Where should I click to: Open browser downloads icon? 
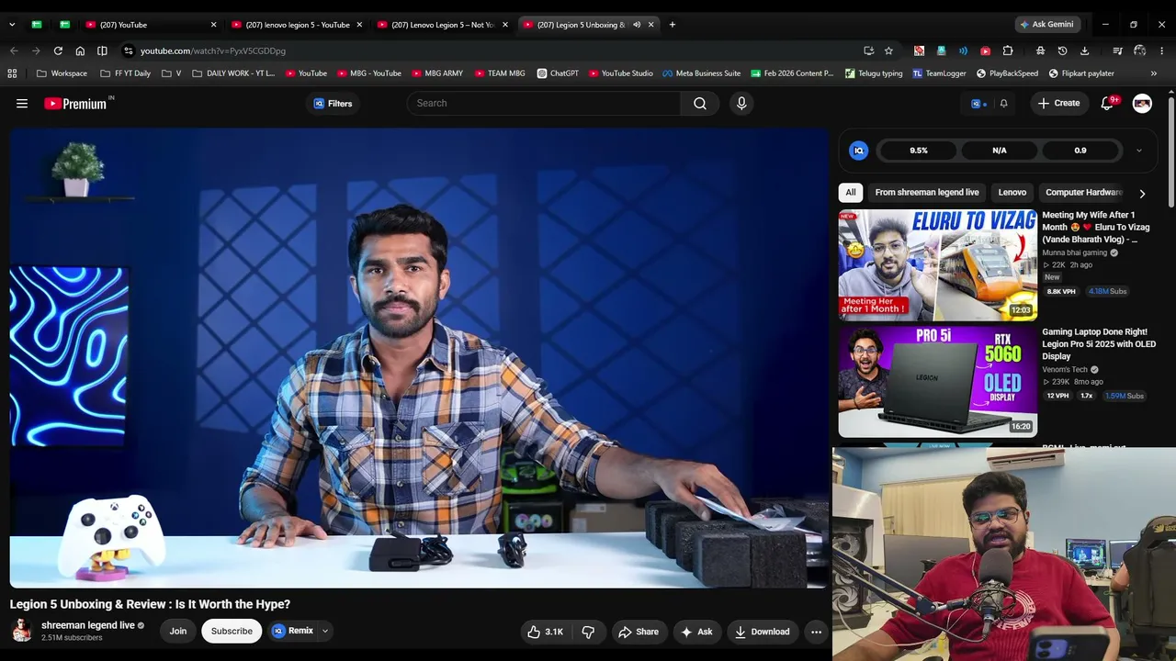pyautogui.click(x=1084, y=50)
